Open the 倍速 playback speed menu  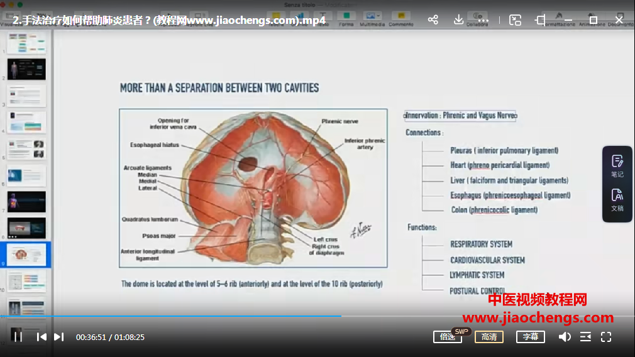pyautogui.click(x=448, y=337)
